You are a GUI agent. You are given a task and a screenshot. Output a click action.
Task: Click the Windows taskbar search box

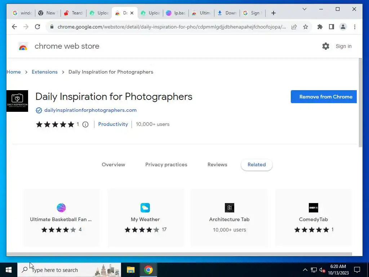69,270
